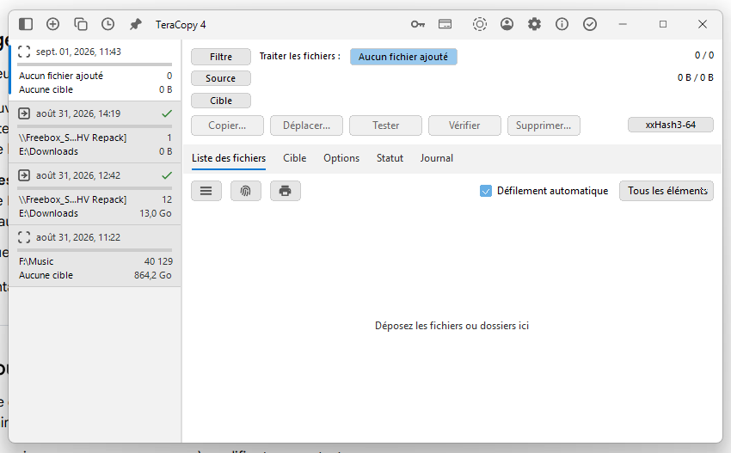
Task: Click arrow icon of août 31 14:19 task
Action: pyautogui.click(x=24, y=113)
